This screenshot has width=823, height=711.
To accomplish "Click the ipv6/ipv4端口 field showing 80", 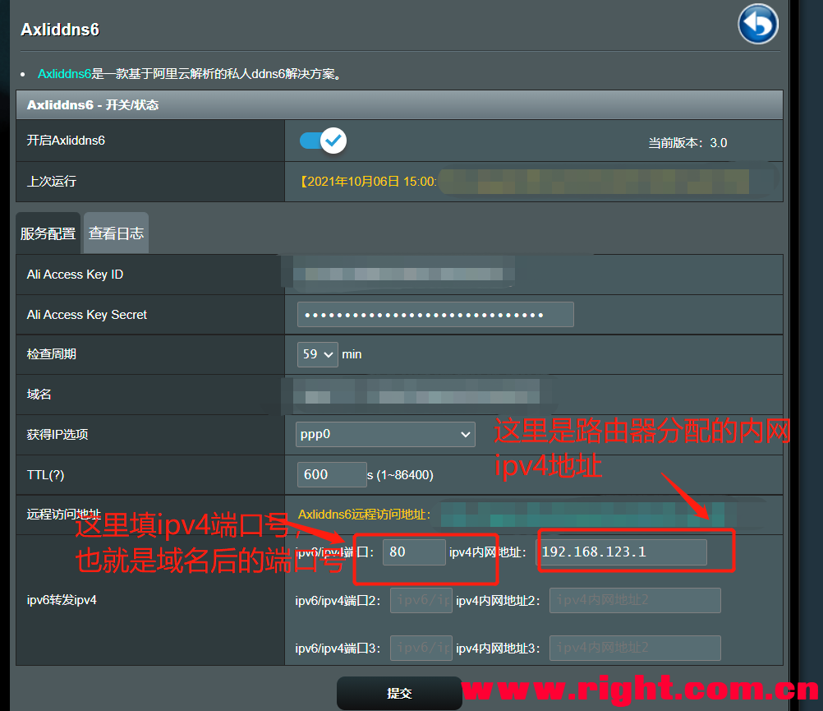I will tap(414, 552).
